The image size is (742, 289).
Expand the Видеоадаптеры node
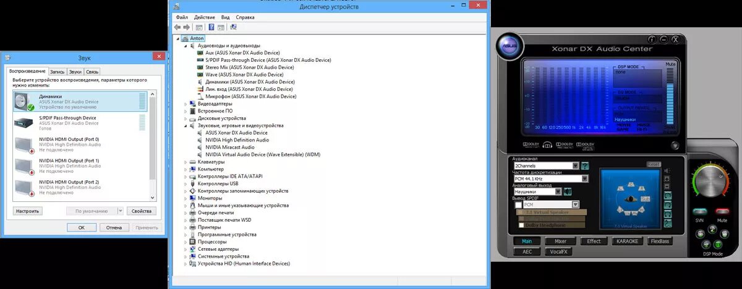185,104
